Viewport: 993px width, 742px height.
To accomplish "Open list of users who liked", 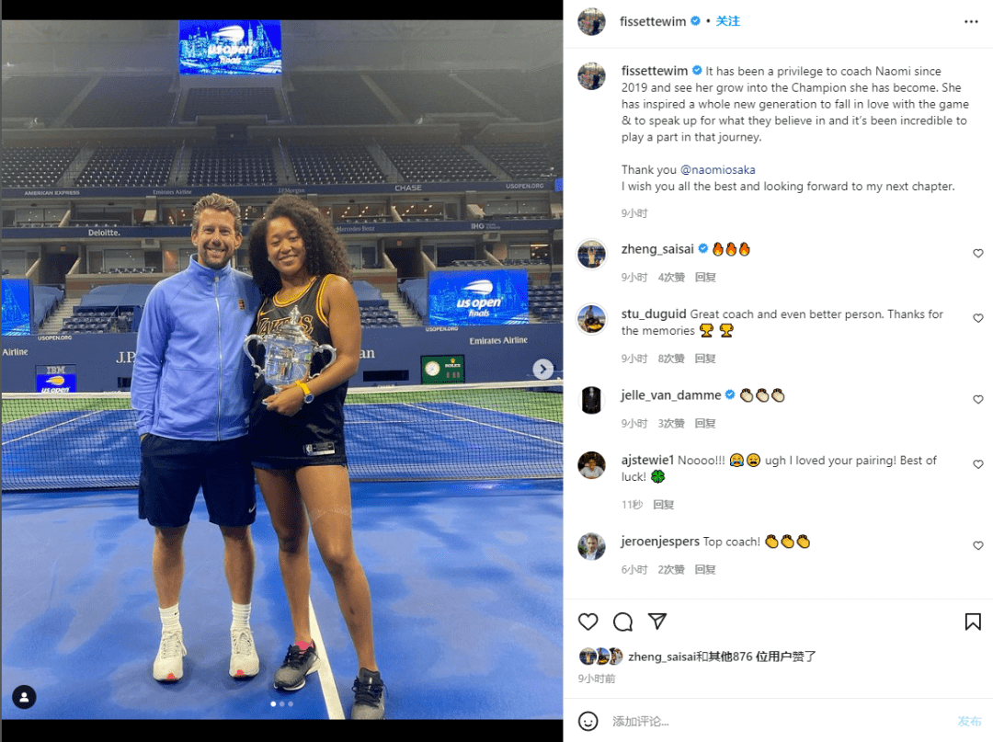I will point(722,656).
